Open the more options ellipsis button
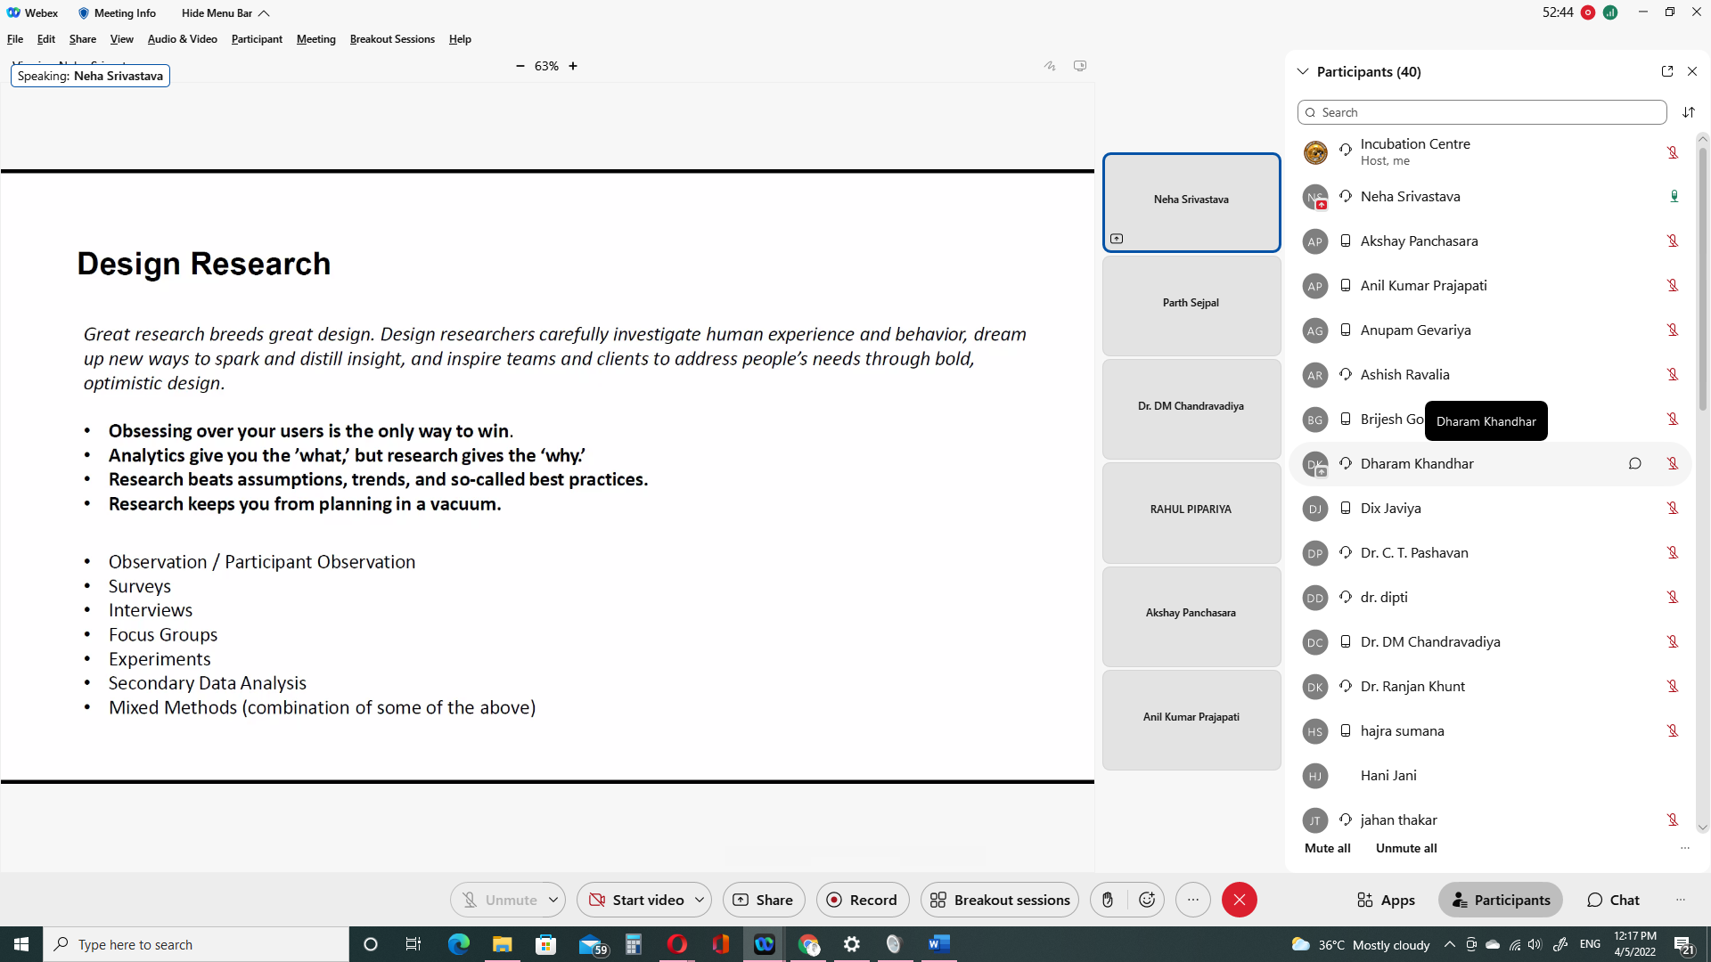 1192,900
